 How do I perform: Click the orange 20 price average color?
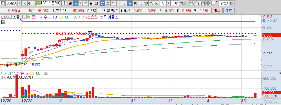(61, 17)
